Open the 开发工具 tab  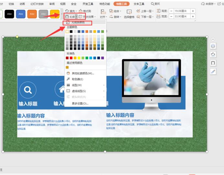(x=88, y=4)
